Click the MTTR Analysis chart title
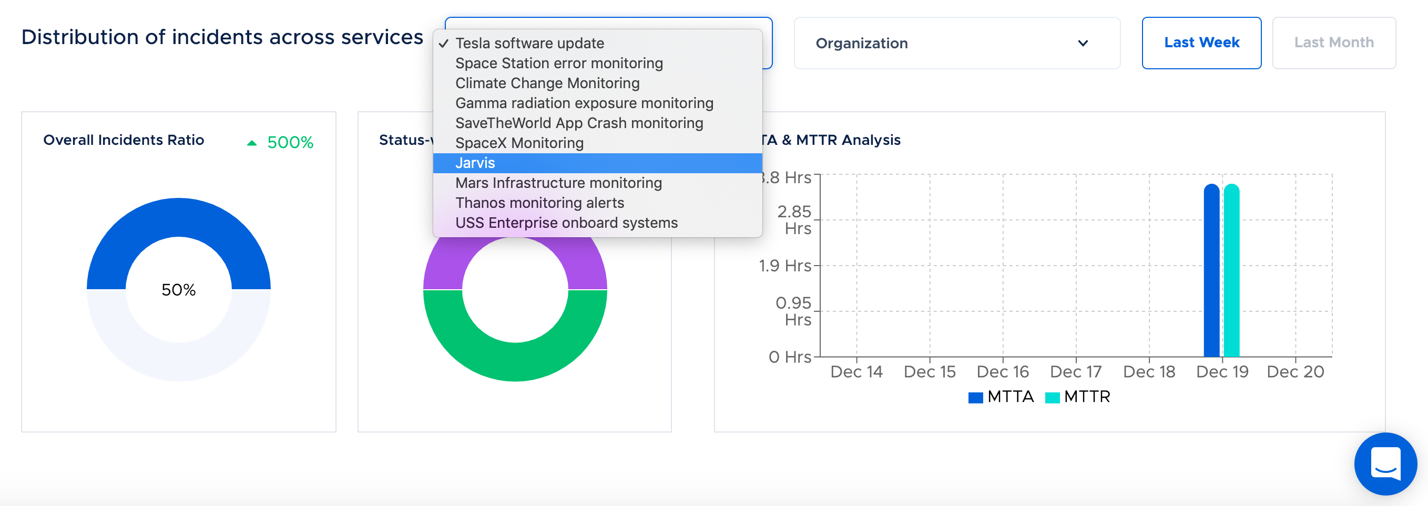 pos(832,140)
